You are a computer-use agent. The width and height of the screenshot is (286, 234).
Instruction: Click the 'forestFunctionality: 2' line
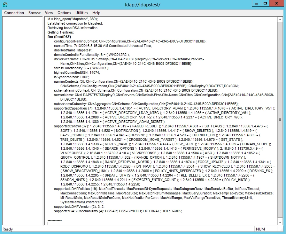(81, 68)
